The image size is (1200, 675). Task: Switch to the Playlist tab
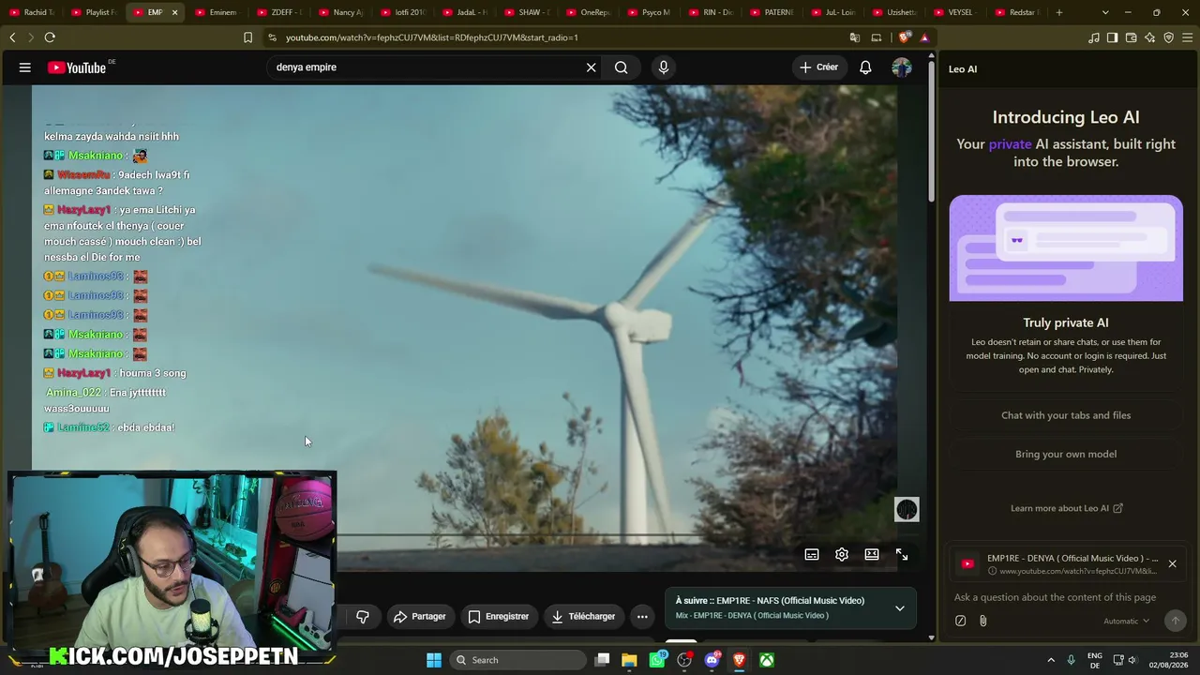(x=94, y=12)
